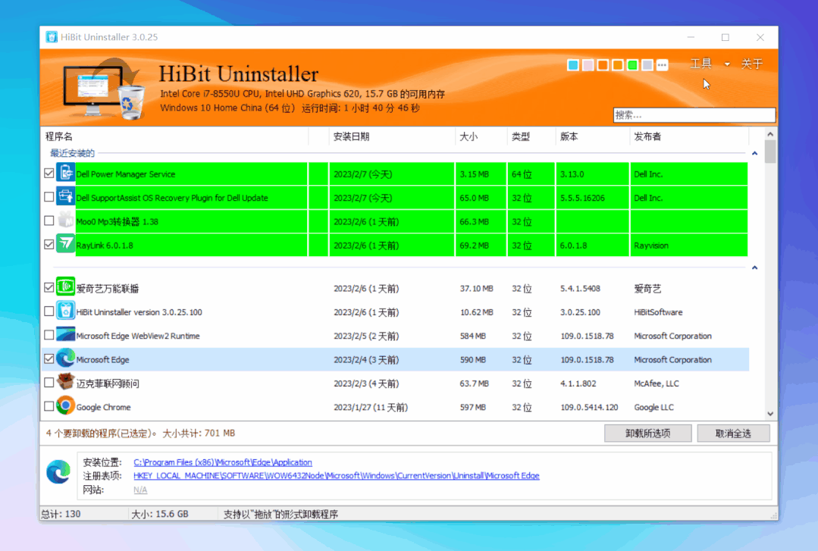The width and height of the screenshot is (818, 551).
Task: Open the Edge install location path link
Action: pyautogui.click(x=223, y=462)
